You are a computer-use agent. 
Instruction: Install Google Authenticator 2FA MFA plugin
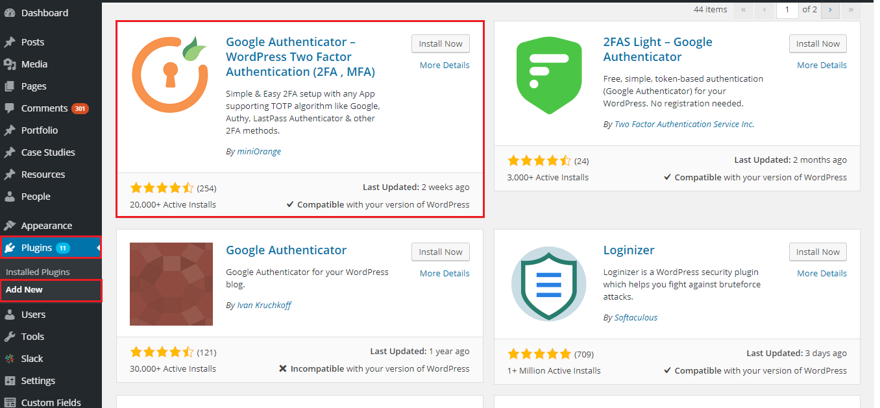point(441,44)
